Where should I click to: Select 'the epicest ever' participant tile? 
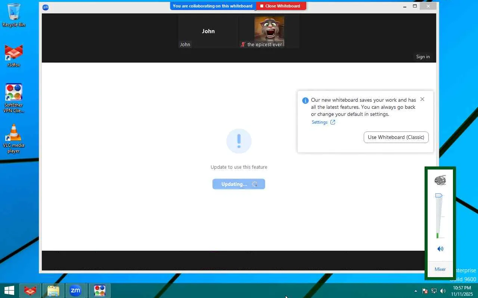click(x=269, y=32)
